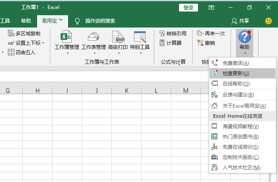Viewport: 278px width, 182px height.
Task: Expand the 设置上下标 dropdown arrow
Action: pyautogui.click(x=43, y=43)
